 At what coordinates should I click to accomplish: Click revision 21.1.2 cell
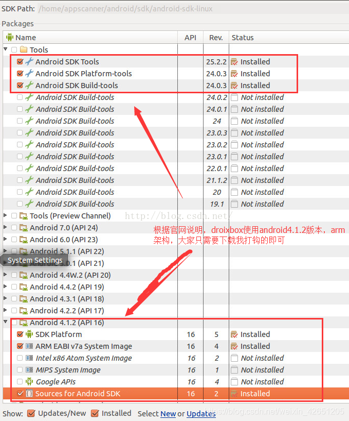217,180
